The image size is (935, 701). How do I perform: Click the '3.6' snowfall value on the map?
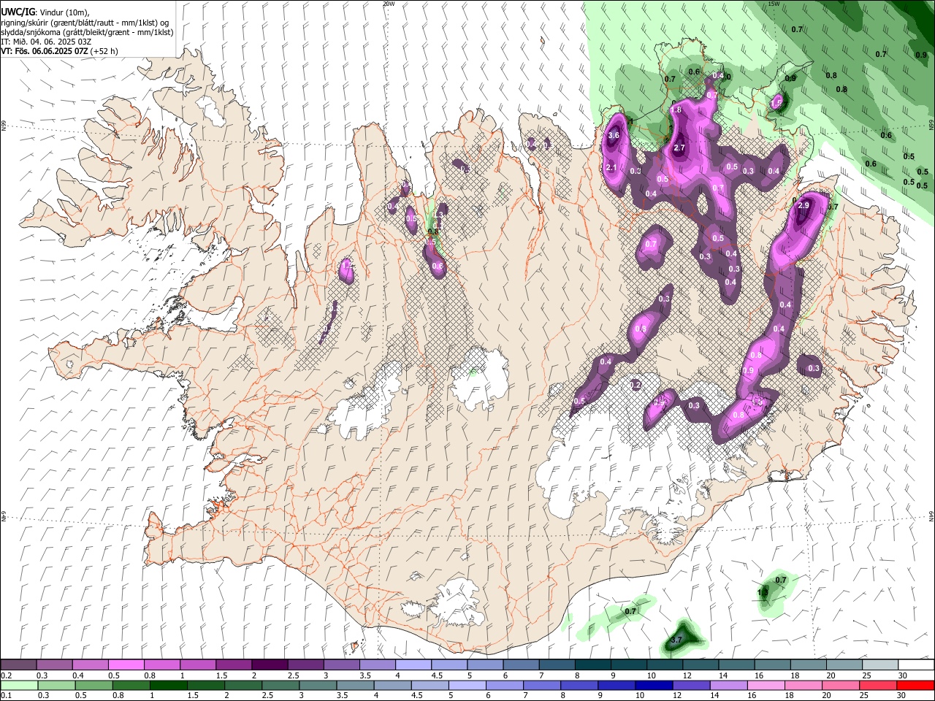[x=614, y=135]
